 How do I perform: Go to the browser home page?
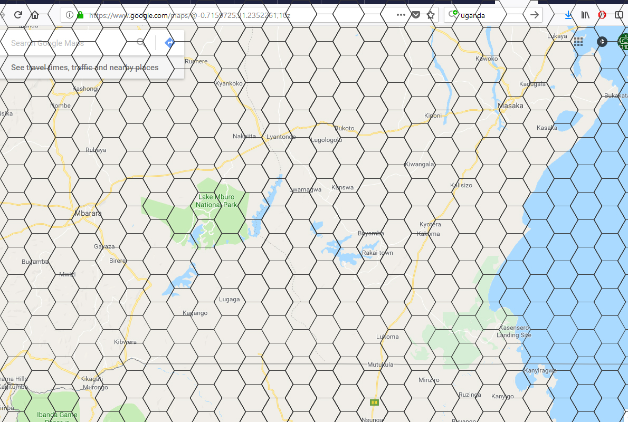pos(35,15)
